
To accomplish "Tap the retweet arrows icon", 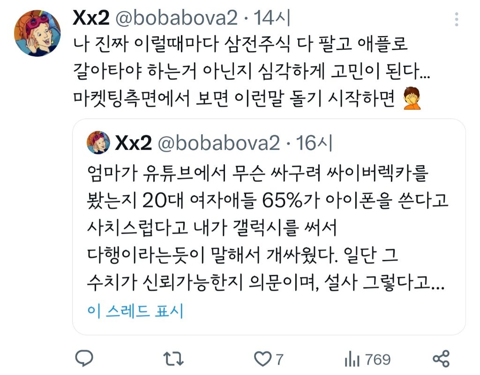I will click(x=173, y=359).
